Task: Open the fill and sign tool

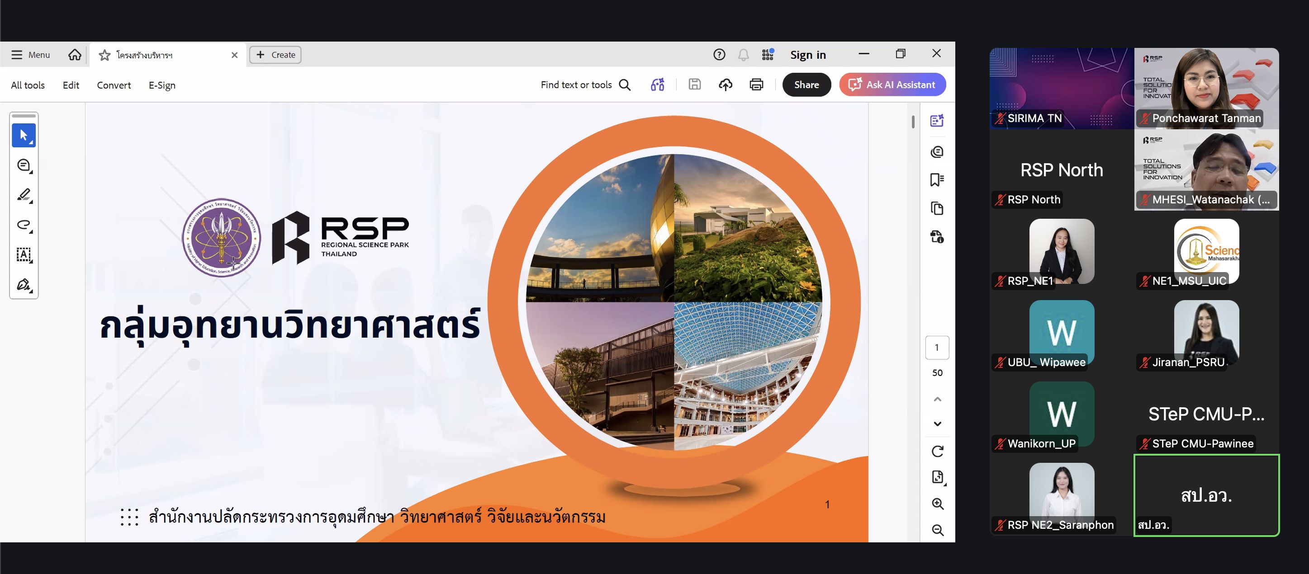Action: (24, 284)
